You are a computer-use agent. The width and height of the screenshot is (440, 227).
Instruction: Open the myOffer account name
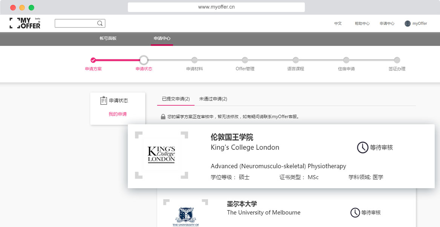click(x=420, y=24)
